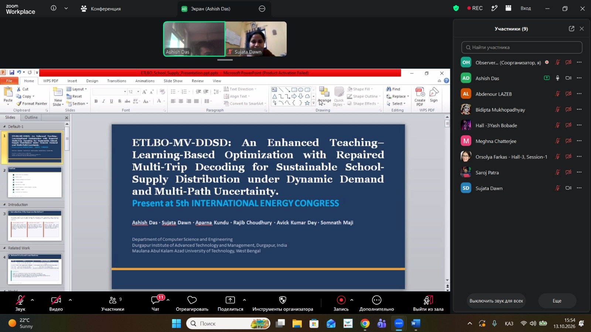The width and height of the screenshot is (591, 332).
Task: Open the Zoom chat panel
Action: tap(156, 300)
